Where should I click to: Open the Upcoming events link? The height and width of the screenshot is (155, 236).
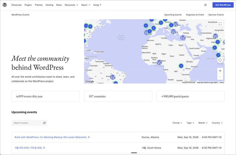[x=173, y=15]
